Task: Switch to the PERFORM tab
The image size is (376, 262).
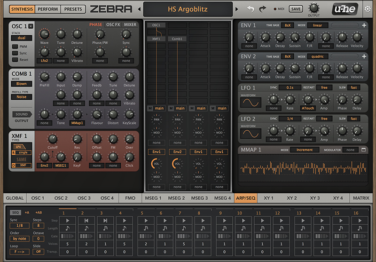Action: click(47, 9)
